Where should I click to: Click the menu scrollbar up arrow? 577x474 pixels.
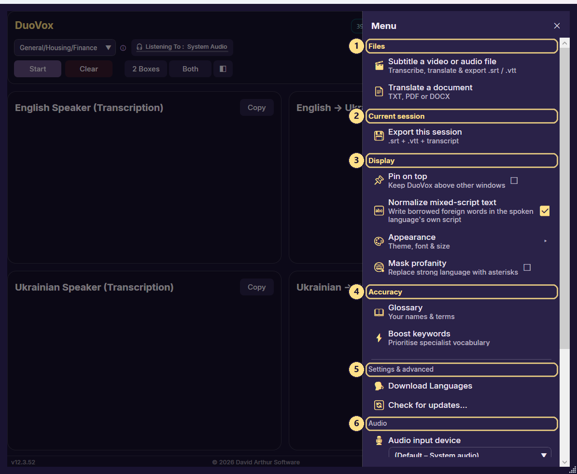[564, 43]
